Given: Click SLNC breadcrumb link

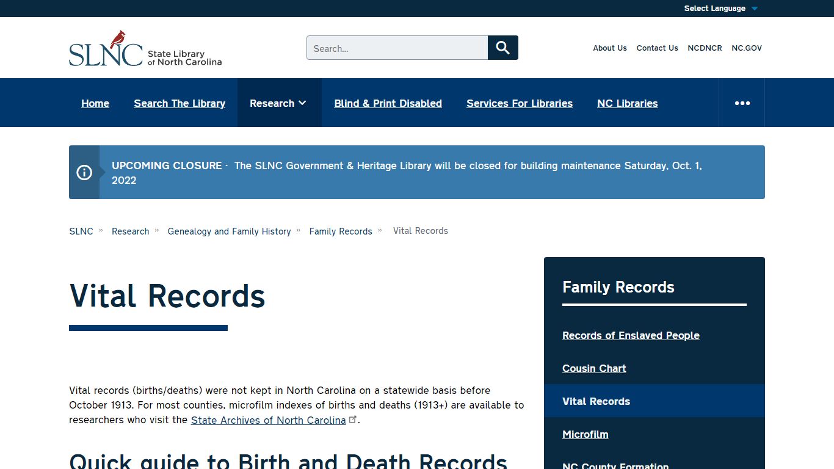Looking at the screenshot, I should pos(81,231).
